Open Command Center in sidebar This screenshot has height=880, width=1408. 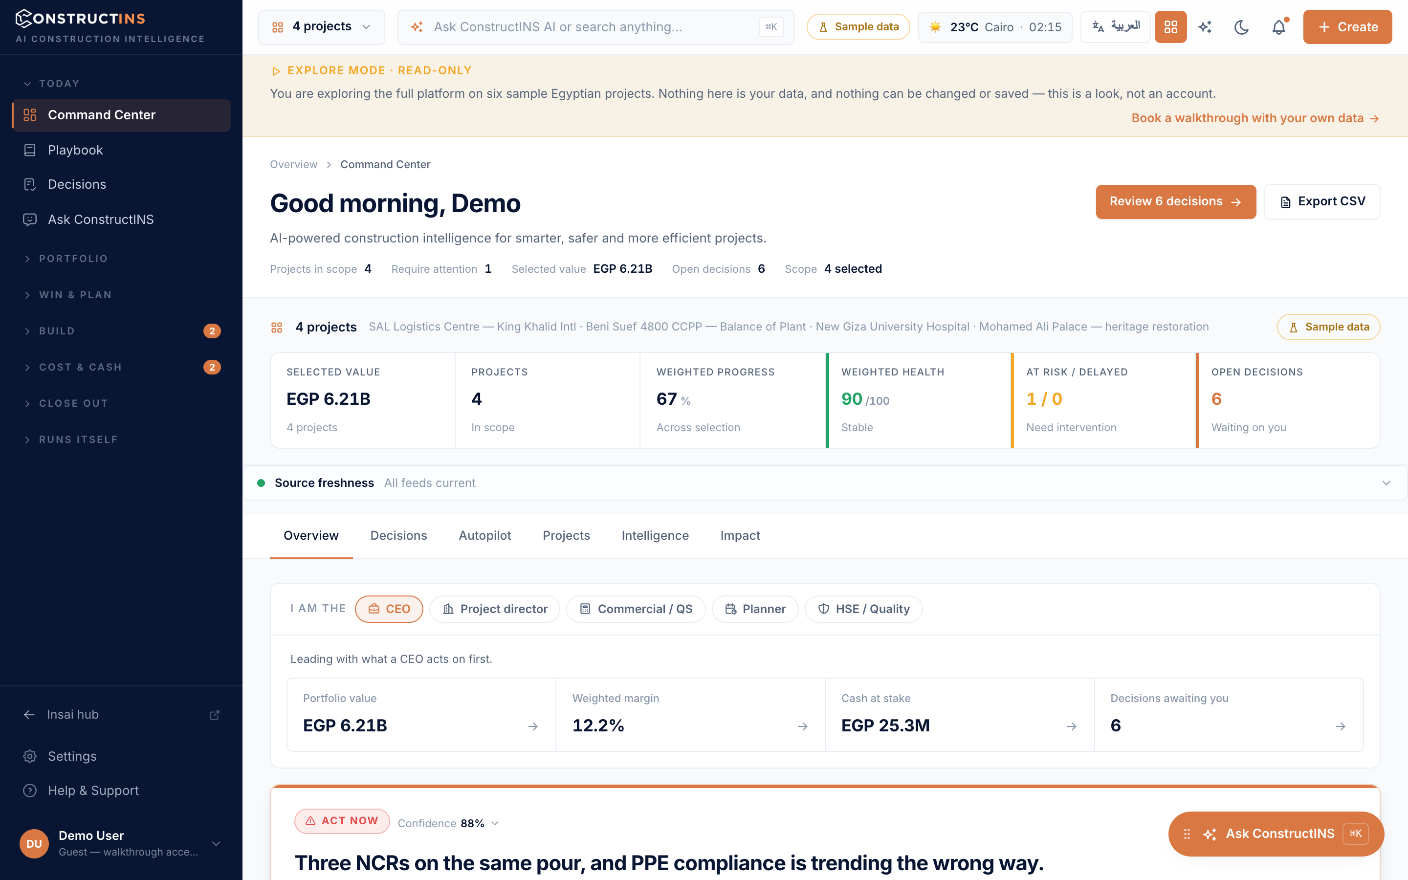tap(121, 115)
